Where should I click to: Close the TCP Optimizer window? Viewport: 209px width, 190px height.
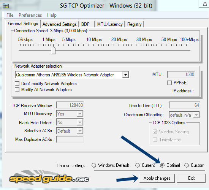205,4
